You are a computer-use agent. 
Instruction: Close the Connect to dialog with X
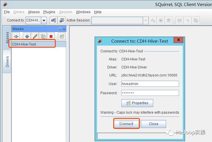coord(178,40)
